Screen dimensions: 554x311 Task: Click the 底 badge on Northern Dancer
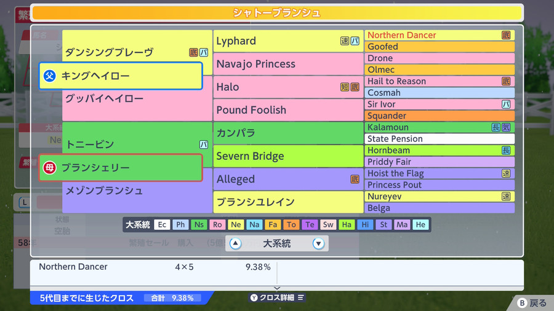point(506,35)
